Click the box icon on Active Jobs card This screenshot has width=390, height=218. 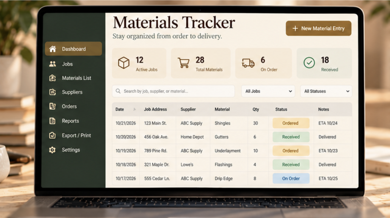[124, 63]
